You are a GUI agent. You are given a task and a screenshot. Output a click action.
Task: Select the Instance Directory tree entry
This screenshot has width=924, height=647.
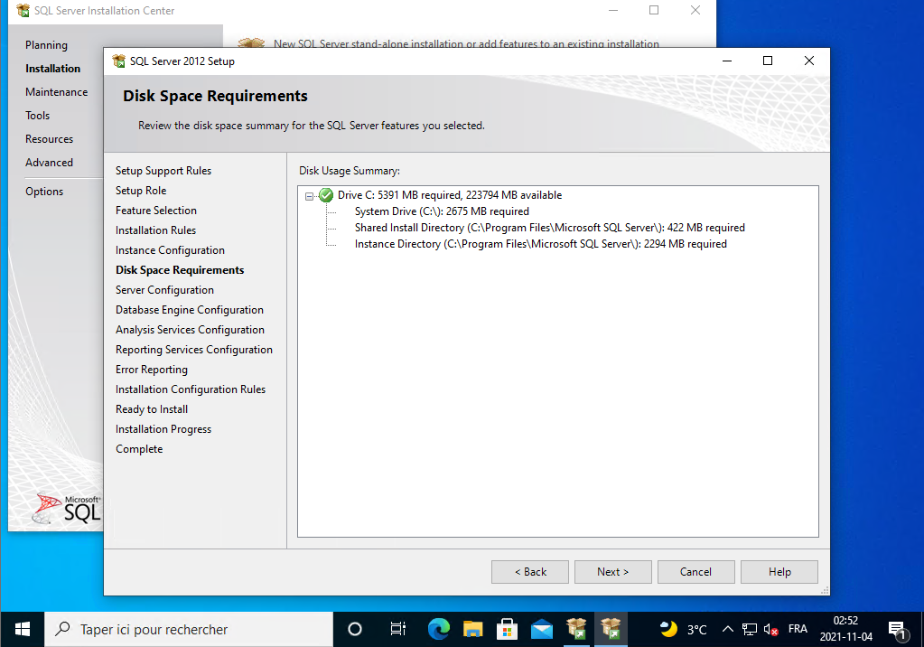540,244
